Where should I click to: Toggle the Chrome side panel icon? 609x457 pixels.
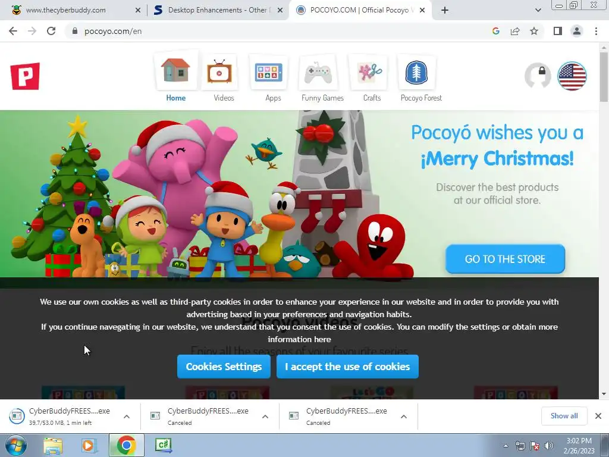(x=558, y=31)
